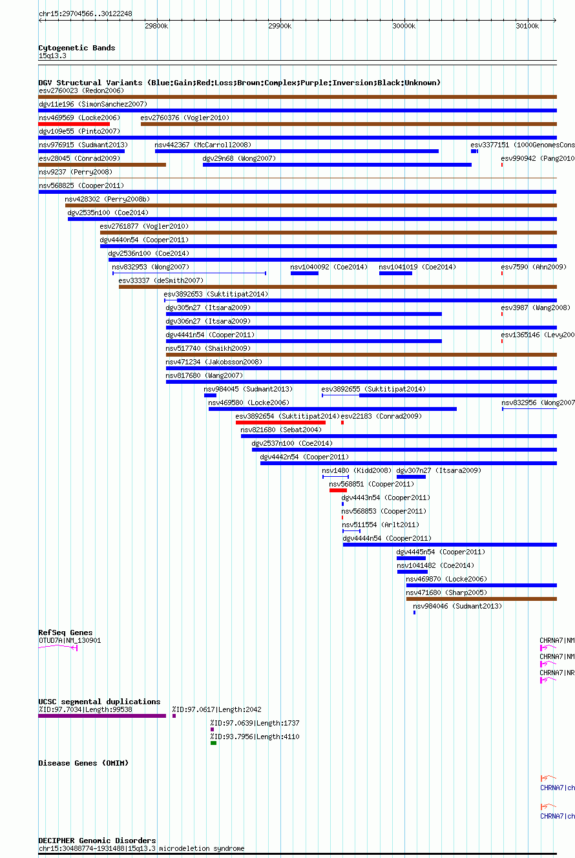The image size is (575, 858).
Task: Click the nsv442367 (McCarroll2008) label
Action: (x=203, y=145)
